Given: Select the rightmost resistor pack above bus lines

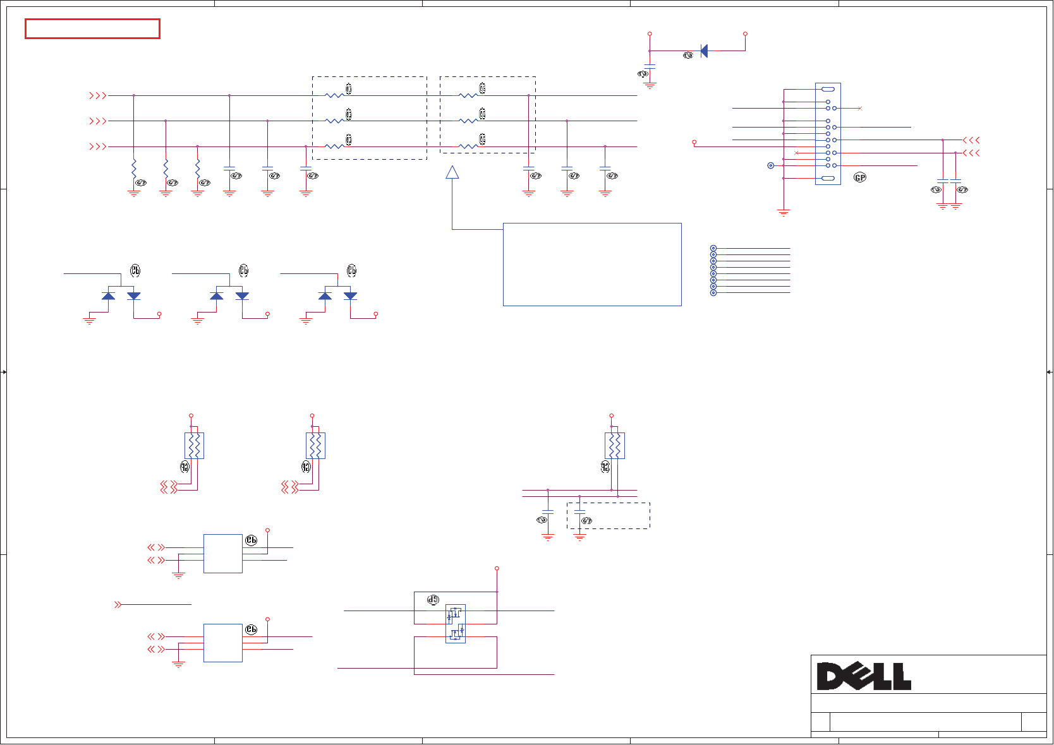Looking at the screenshot, I should coord(615,446).
